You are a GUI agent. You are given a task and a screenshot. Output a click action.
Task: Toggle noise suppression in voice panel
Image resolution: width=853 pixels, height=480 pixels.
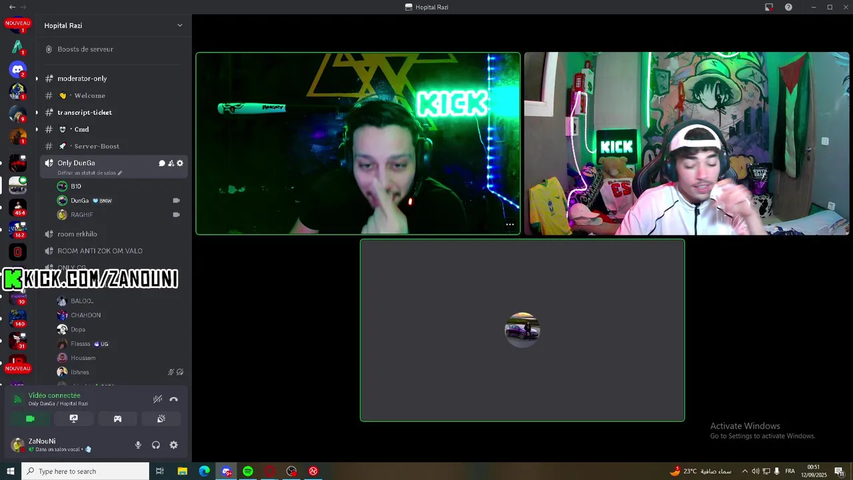point(157,399)
